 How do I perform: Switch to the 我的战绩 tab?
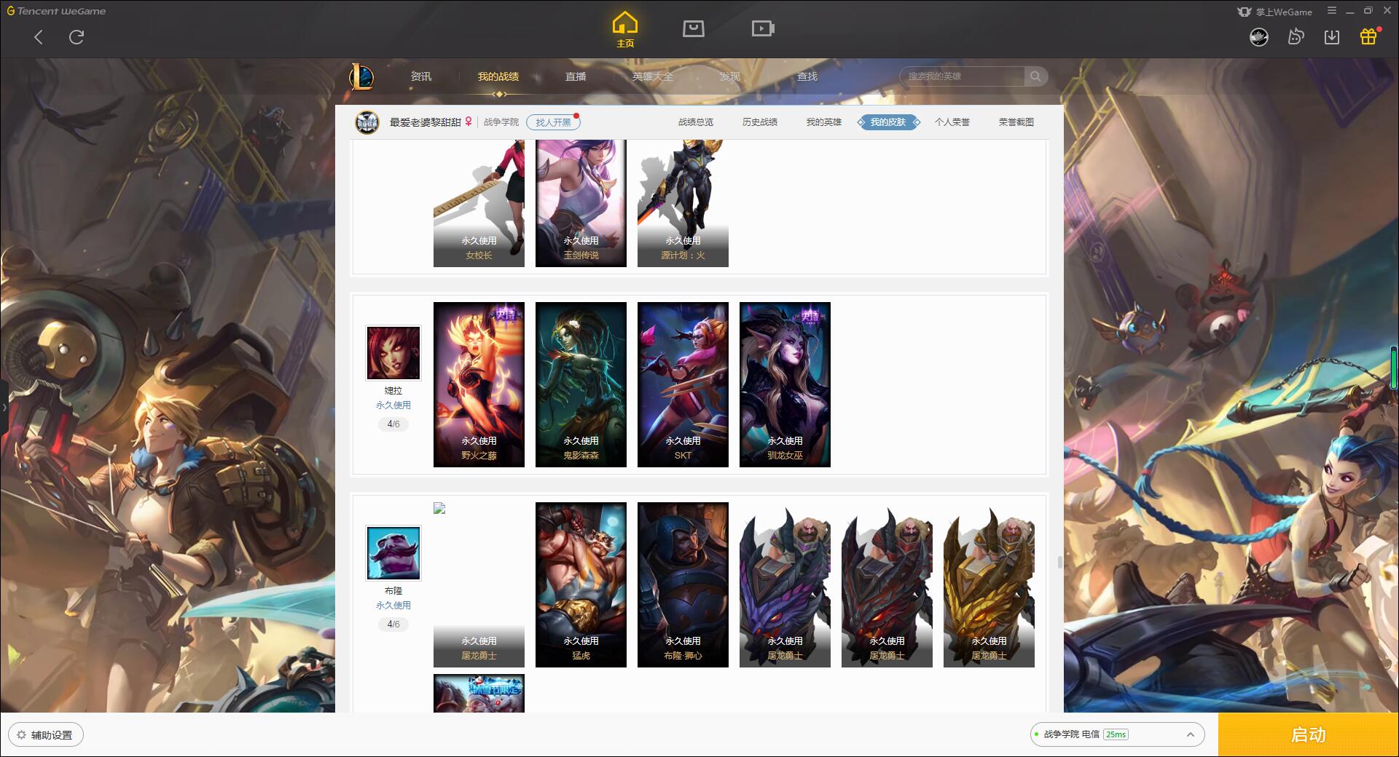(498, 76)
